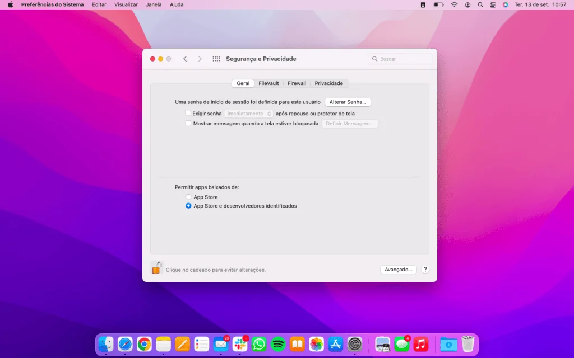Open the show-all preferences grid icon
The image size is (574, 358).
[216, 58]
